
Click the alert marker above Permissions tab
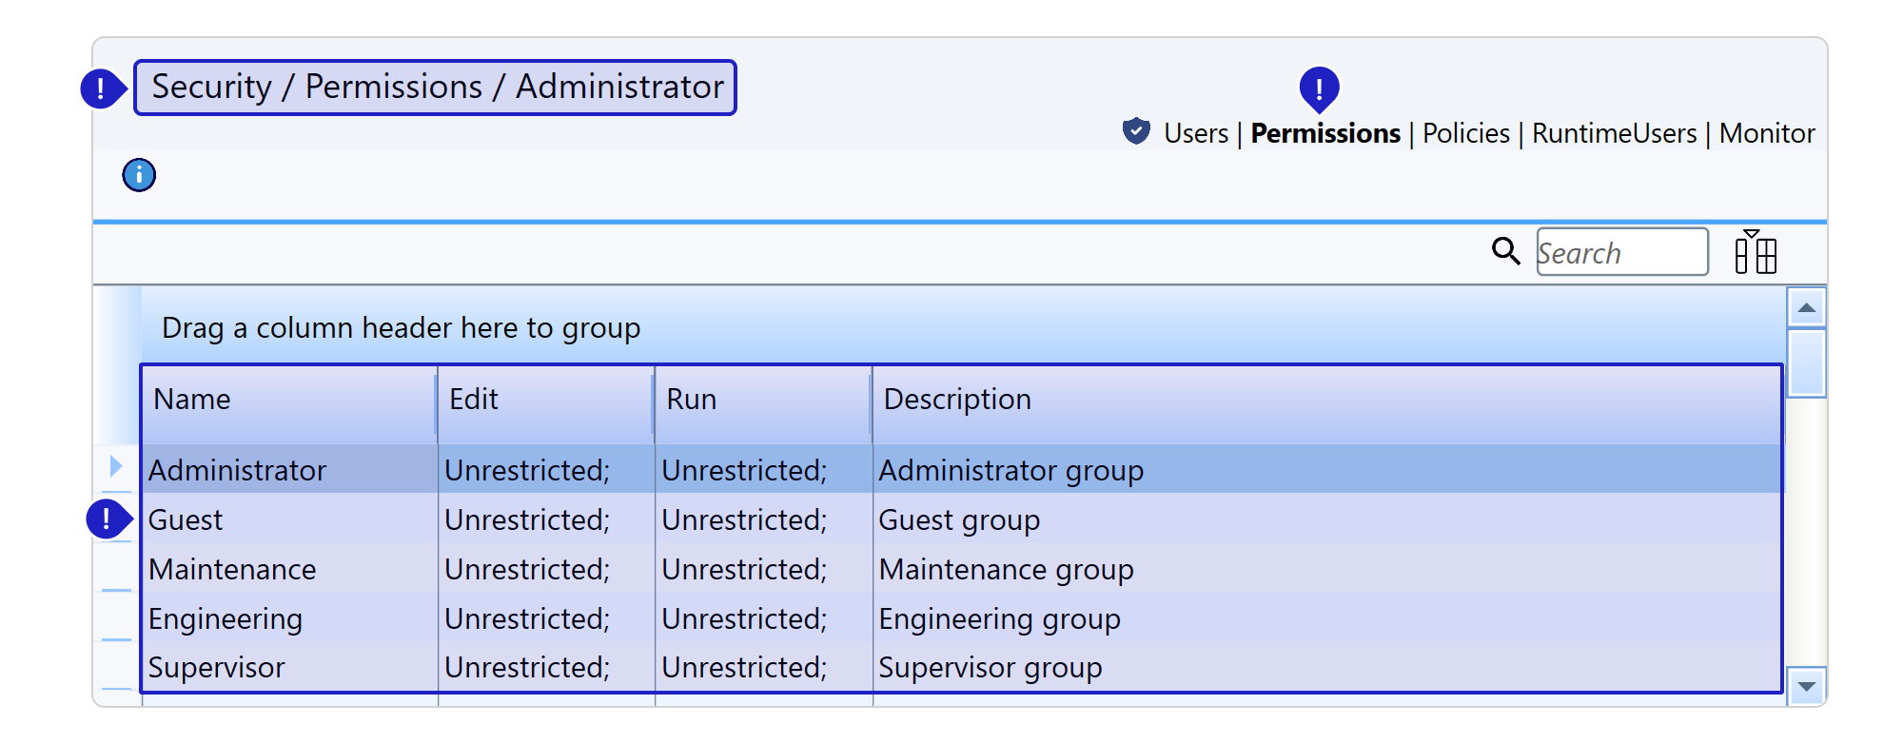coord(1319,88)
